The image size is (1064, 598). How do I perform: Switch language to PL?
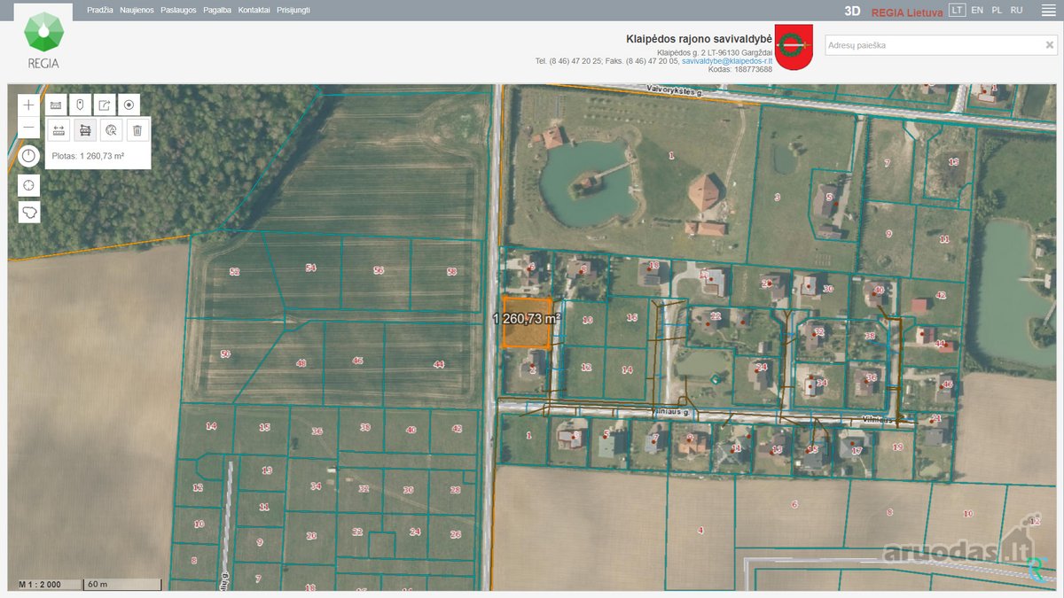(997, 10)
